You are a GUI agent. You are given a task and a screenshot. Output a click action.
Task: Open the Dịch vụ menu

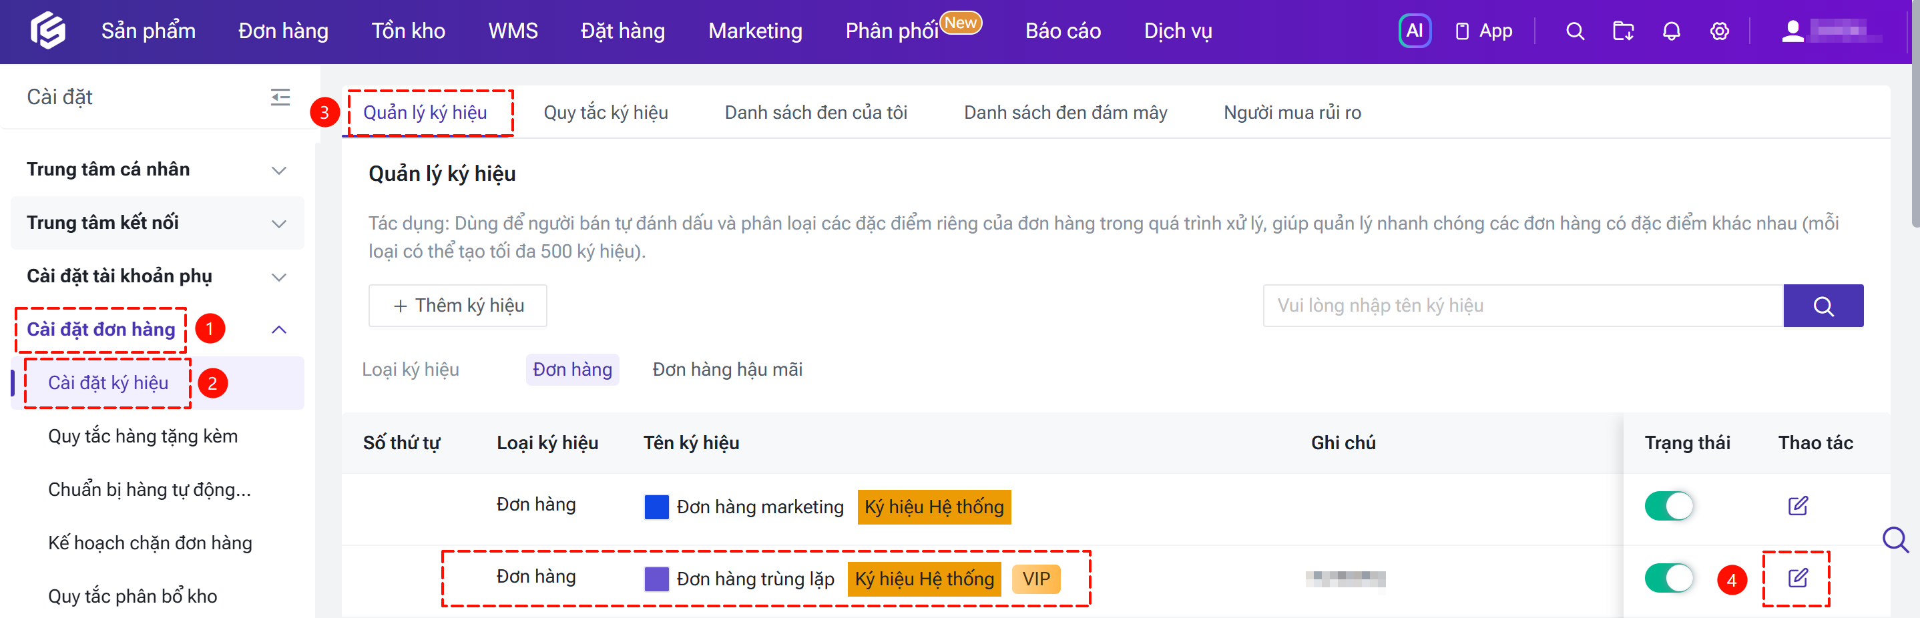[x=1178, y=31]
